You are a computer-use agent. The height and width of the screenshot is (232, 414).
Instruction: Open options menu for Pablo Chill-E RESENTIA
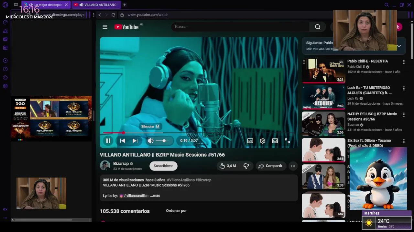(404, 62)
